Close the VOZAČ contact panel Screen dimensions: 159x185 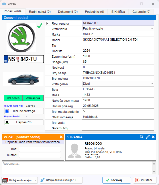(61, 137)
